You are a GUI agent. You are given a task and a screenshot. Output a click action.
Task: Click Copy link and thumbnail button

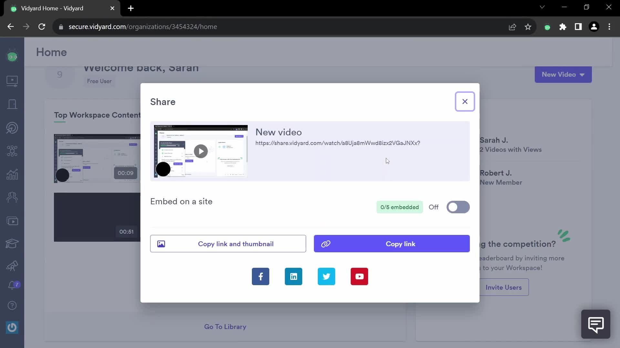(x=228, y=244)
